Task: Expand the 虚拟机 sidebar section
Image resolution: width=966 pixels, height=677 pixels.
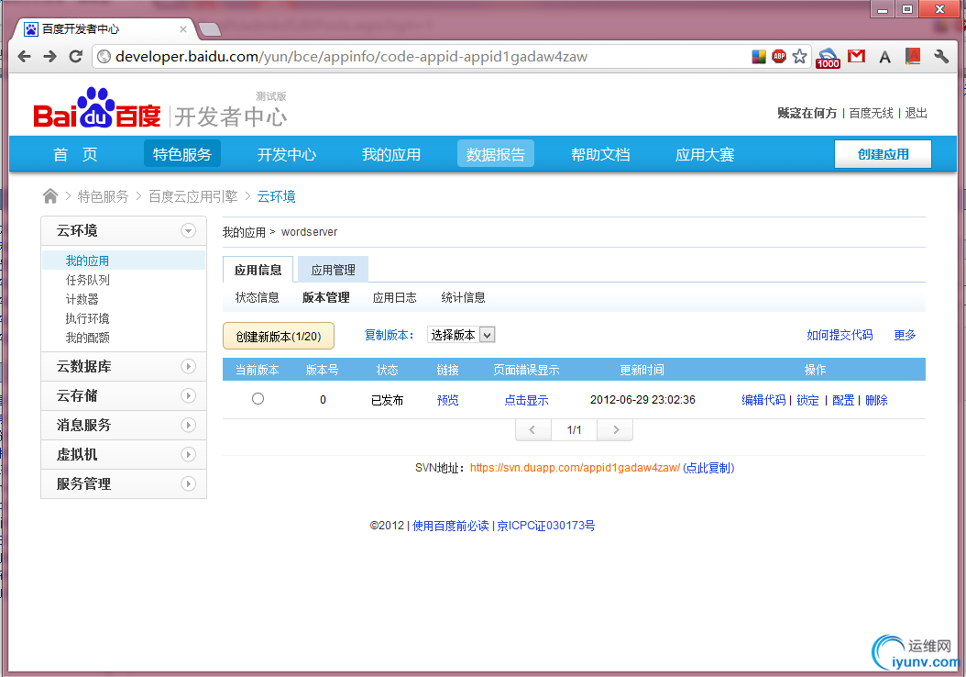Action: coord(189,454)
